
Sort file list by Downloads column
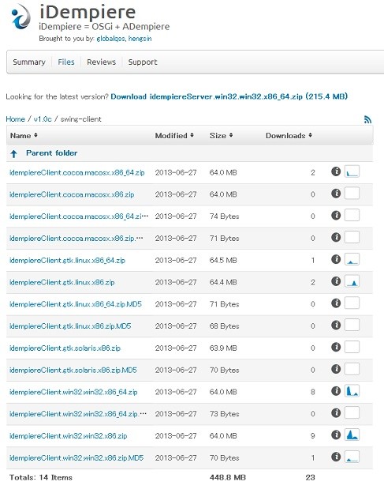(289, 136)
